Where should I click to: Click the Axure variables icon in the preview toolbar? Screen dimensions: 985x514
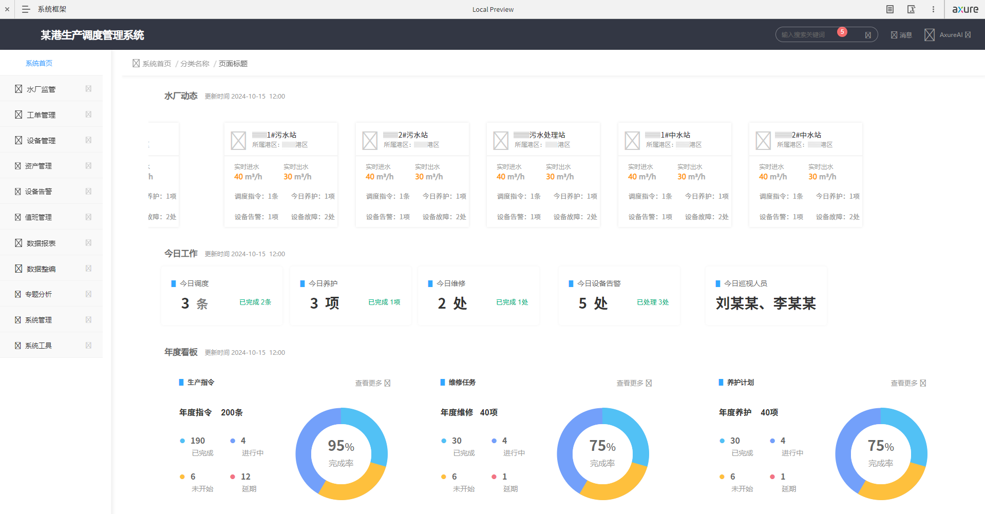(x=911, y=9)
